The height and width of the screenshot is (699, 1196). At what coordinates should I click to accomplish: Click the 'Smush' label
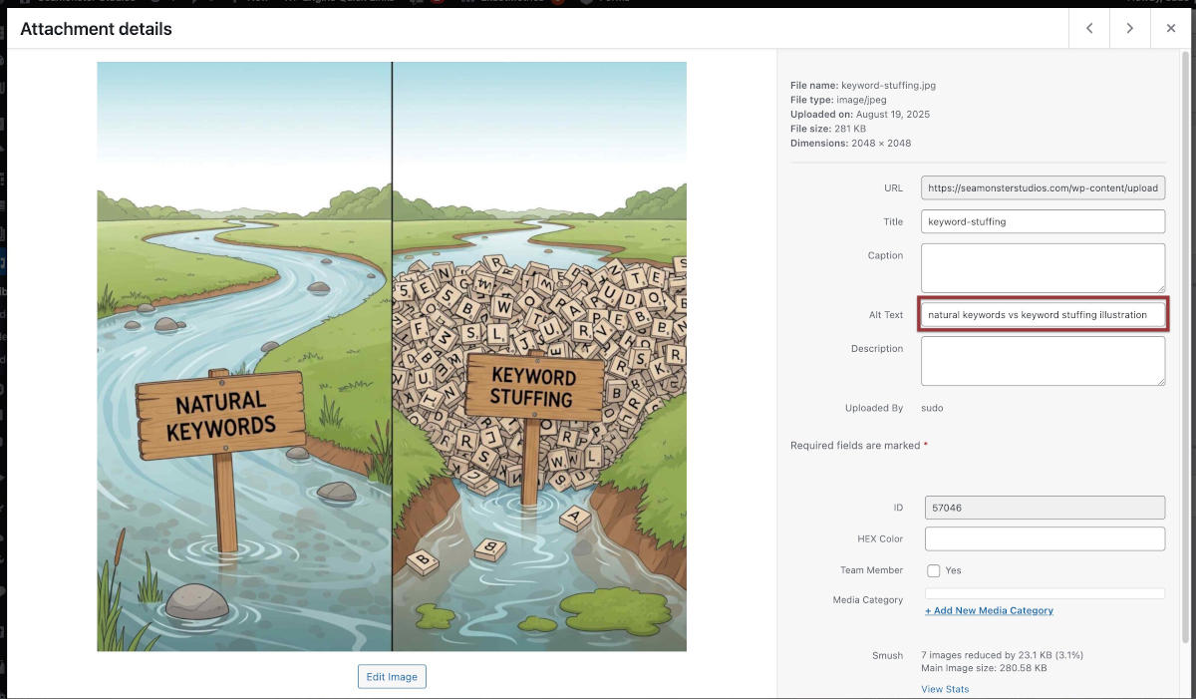pyautogui.click(x=887, y=656)
